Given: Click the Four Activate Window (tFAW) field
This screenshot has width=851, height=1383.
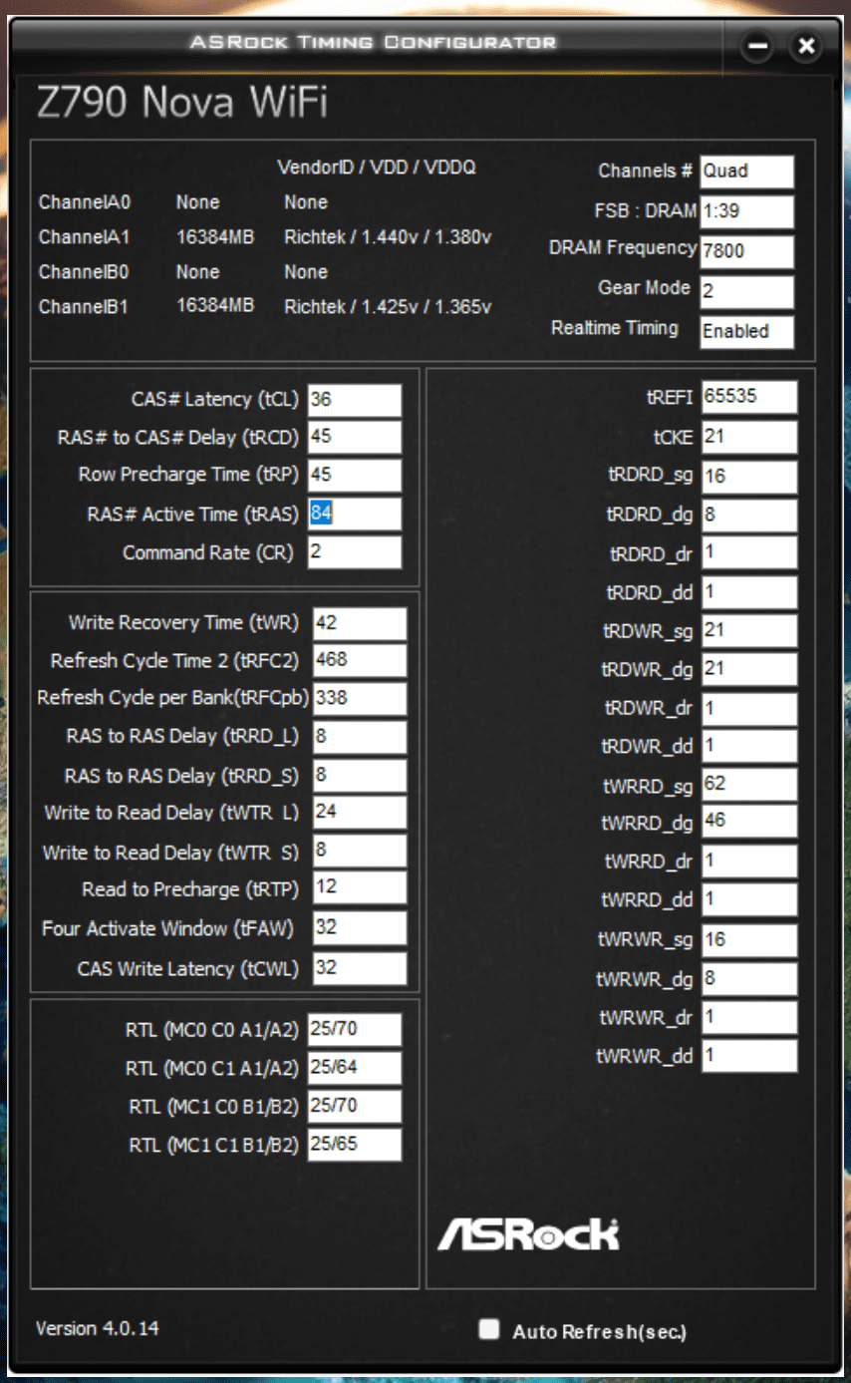Looking at the screenshot, I should (359, 927).
